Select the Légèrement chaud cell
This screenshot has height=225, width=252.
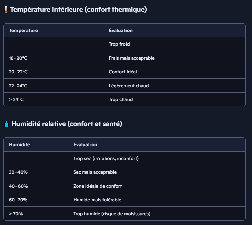pos(129,86)
